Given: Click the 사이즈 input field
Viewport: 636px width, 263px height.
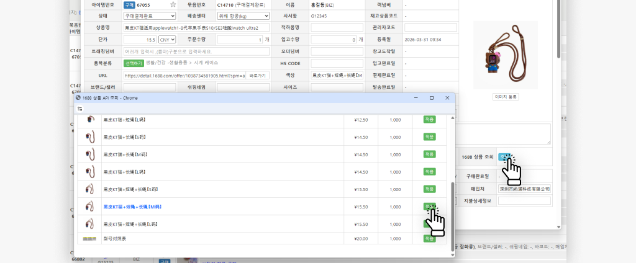Looking at the screenshot, I should [x=337, y=87].
